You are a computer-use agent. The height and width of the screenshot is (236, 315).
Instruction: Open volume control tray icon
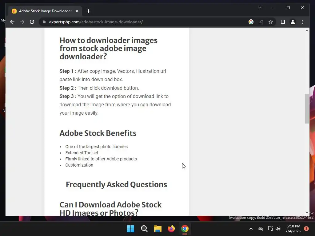pyautogui.click(x=278, y=229)
